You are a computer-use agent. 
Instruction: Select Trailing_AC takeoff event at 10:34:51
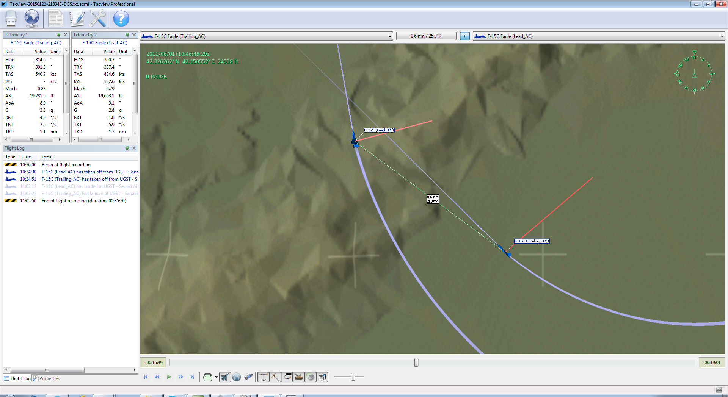tap(71, 179)
